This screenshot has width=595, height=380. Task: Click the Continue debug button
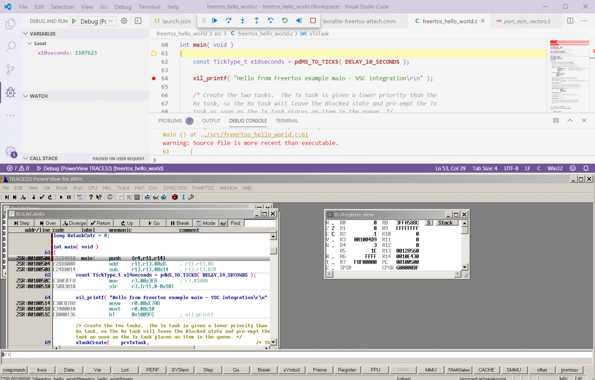(x=215, y=21)
